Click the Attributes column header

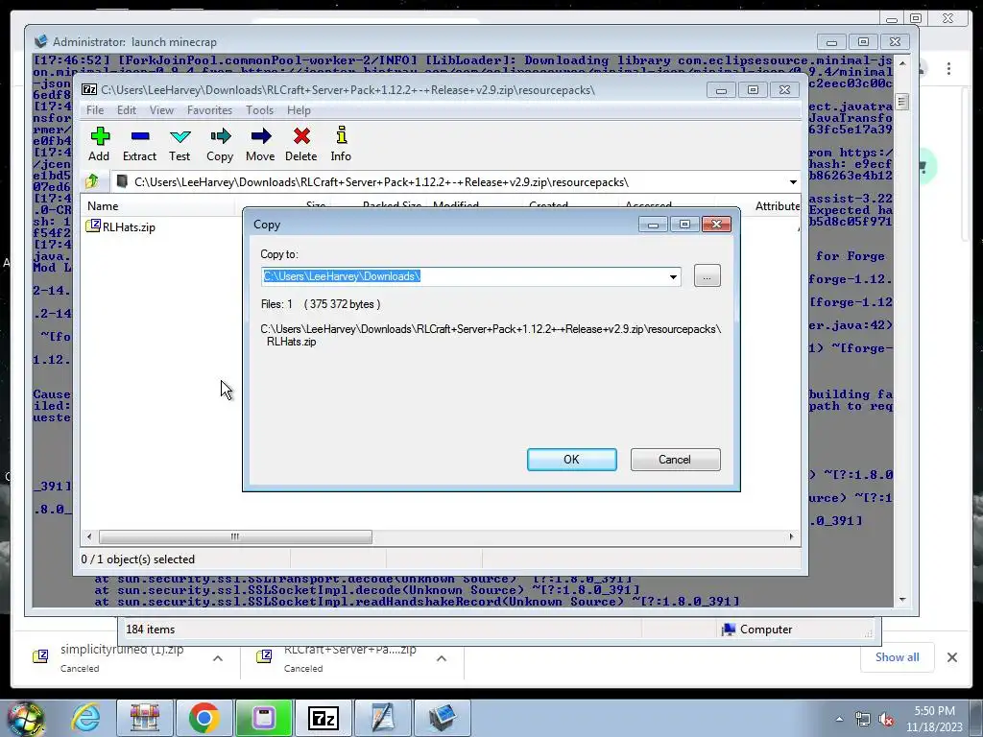click(x=776, y=205)
